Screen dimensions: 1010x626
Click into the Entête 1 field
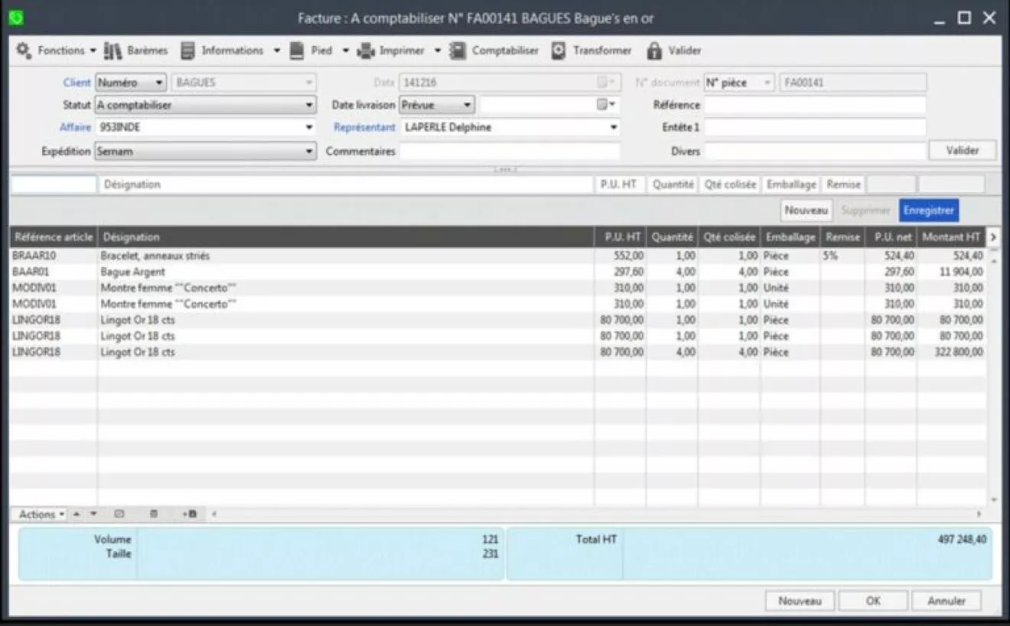point(815,128)
